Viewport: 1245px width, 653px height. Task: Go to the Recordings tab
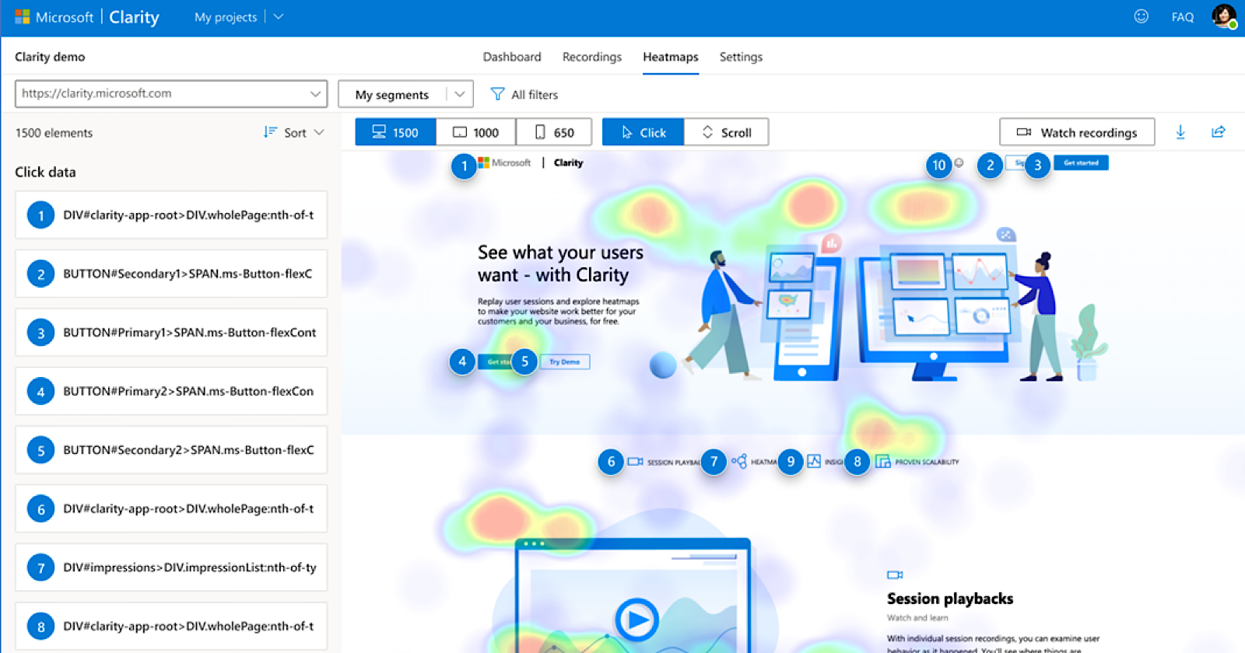tap(591, 57)
